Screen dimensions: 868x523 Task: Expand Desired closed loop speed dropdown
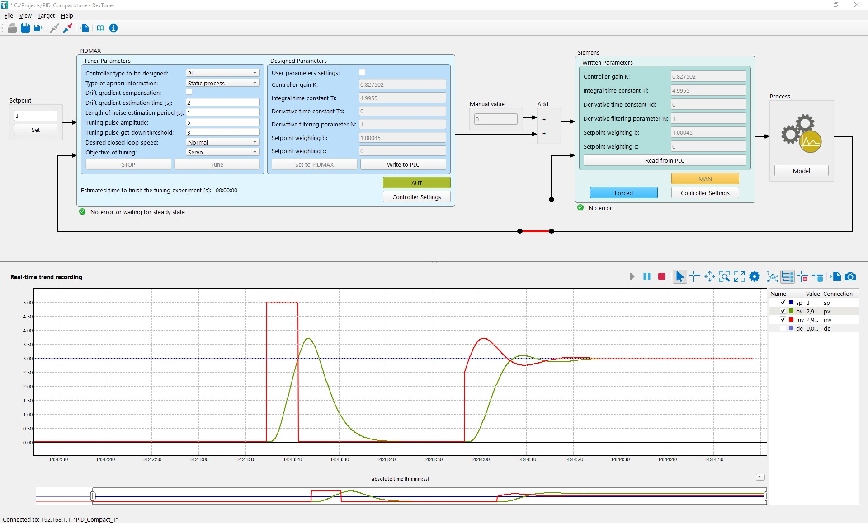[x=222, y=142]
